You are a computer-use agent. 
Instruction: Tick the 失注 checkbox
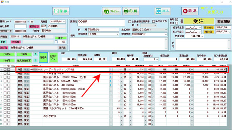177,23
